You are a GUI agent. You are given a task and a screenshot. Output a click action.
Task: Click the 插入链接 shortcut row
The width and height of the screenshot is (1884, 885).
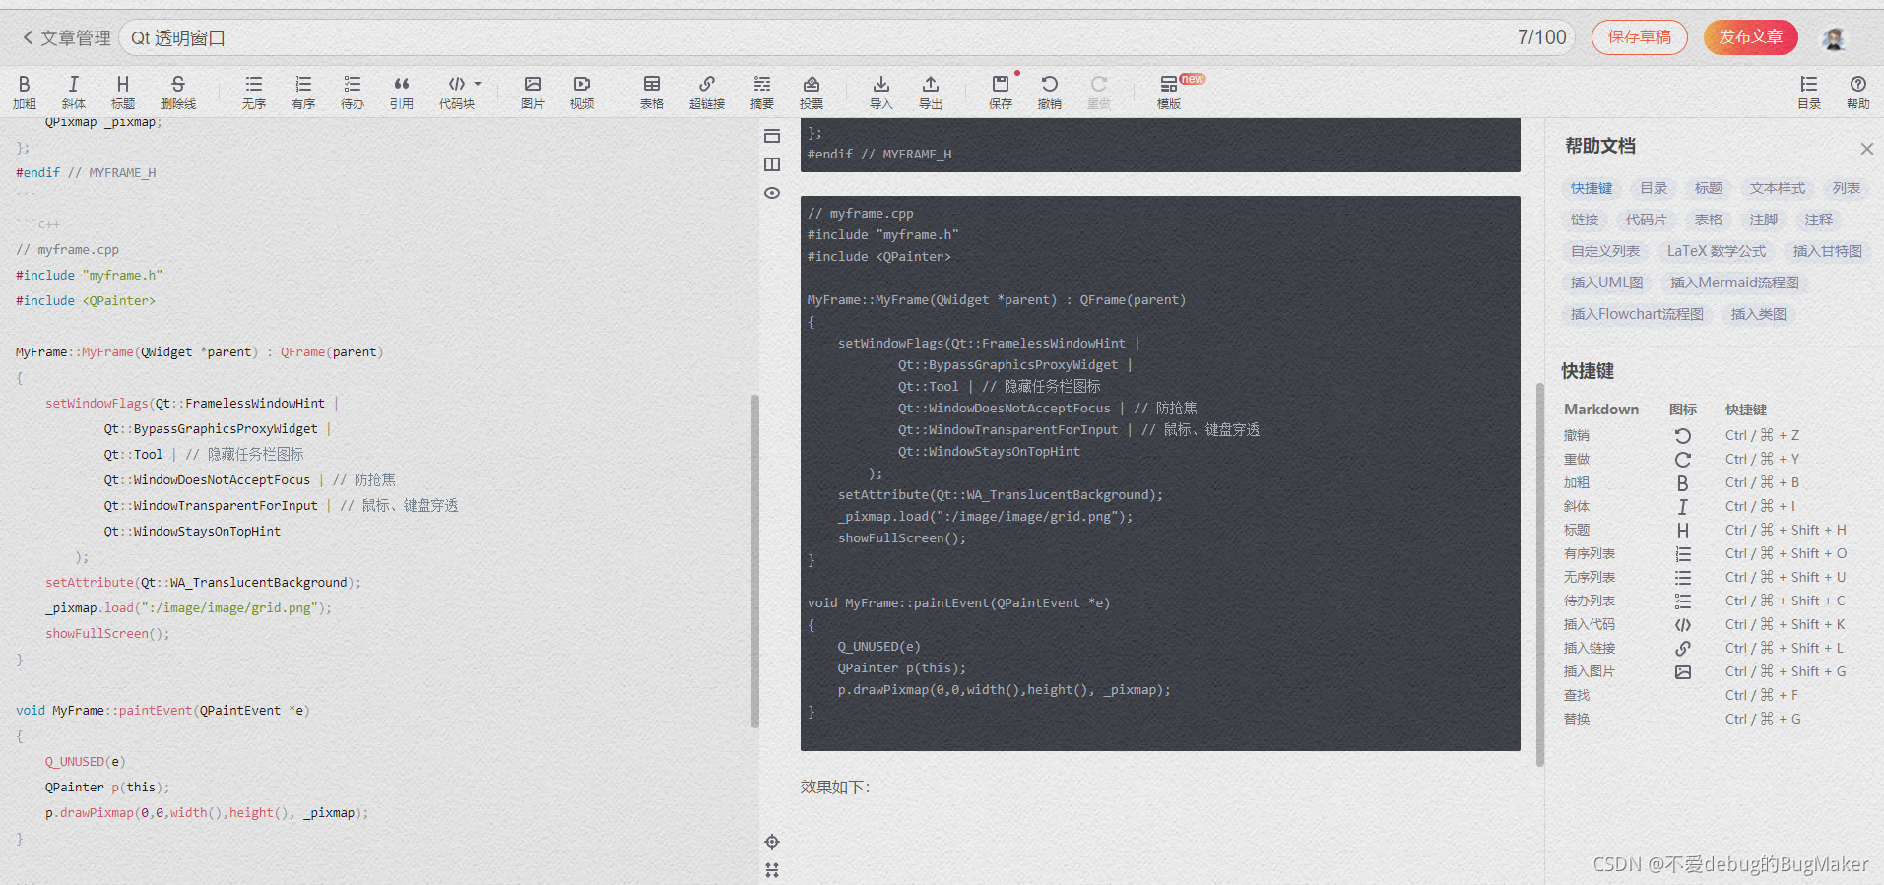click(1705, 648)
